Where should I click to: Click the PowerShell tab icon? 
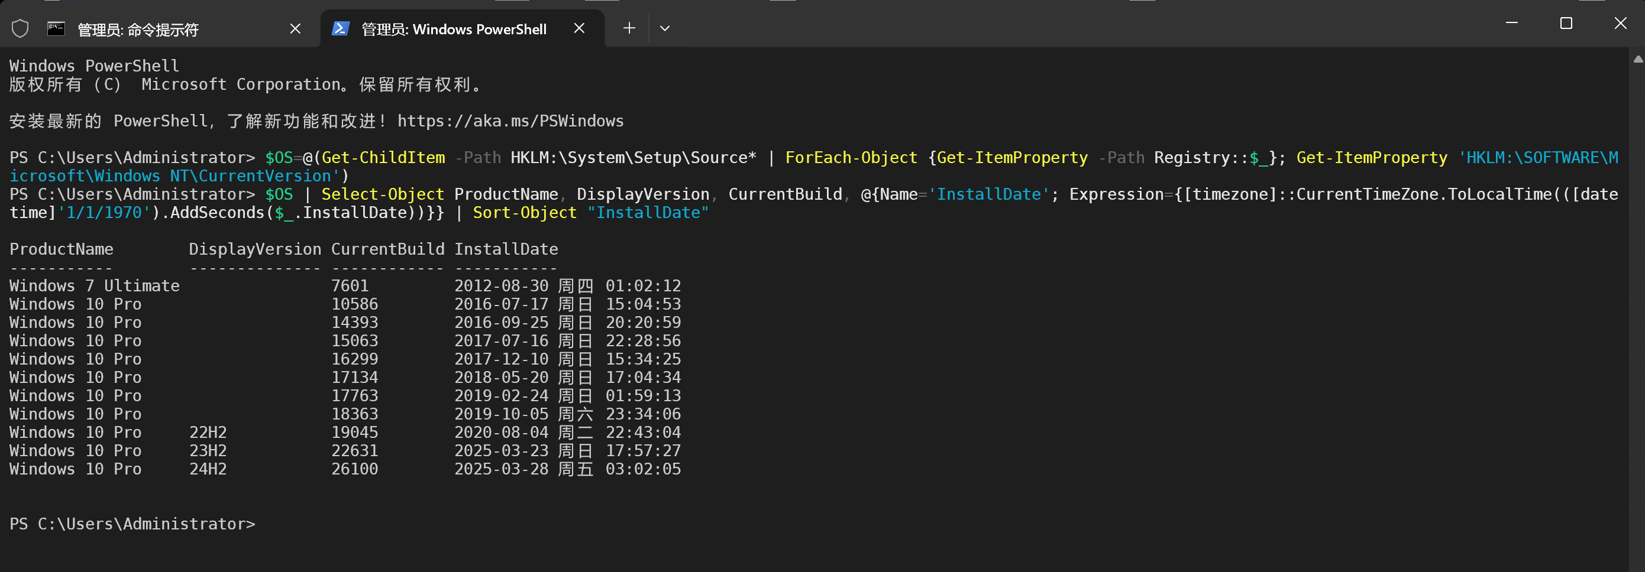click(340, 29)
